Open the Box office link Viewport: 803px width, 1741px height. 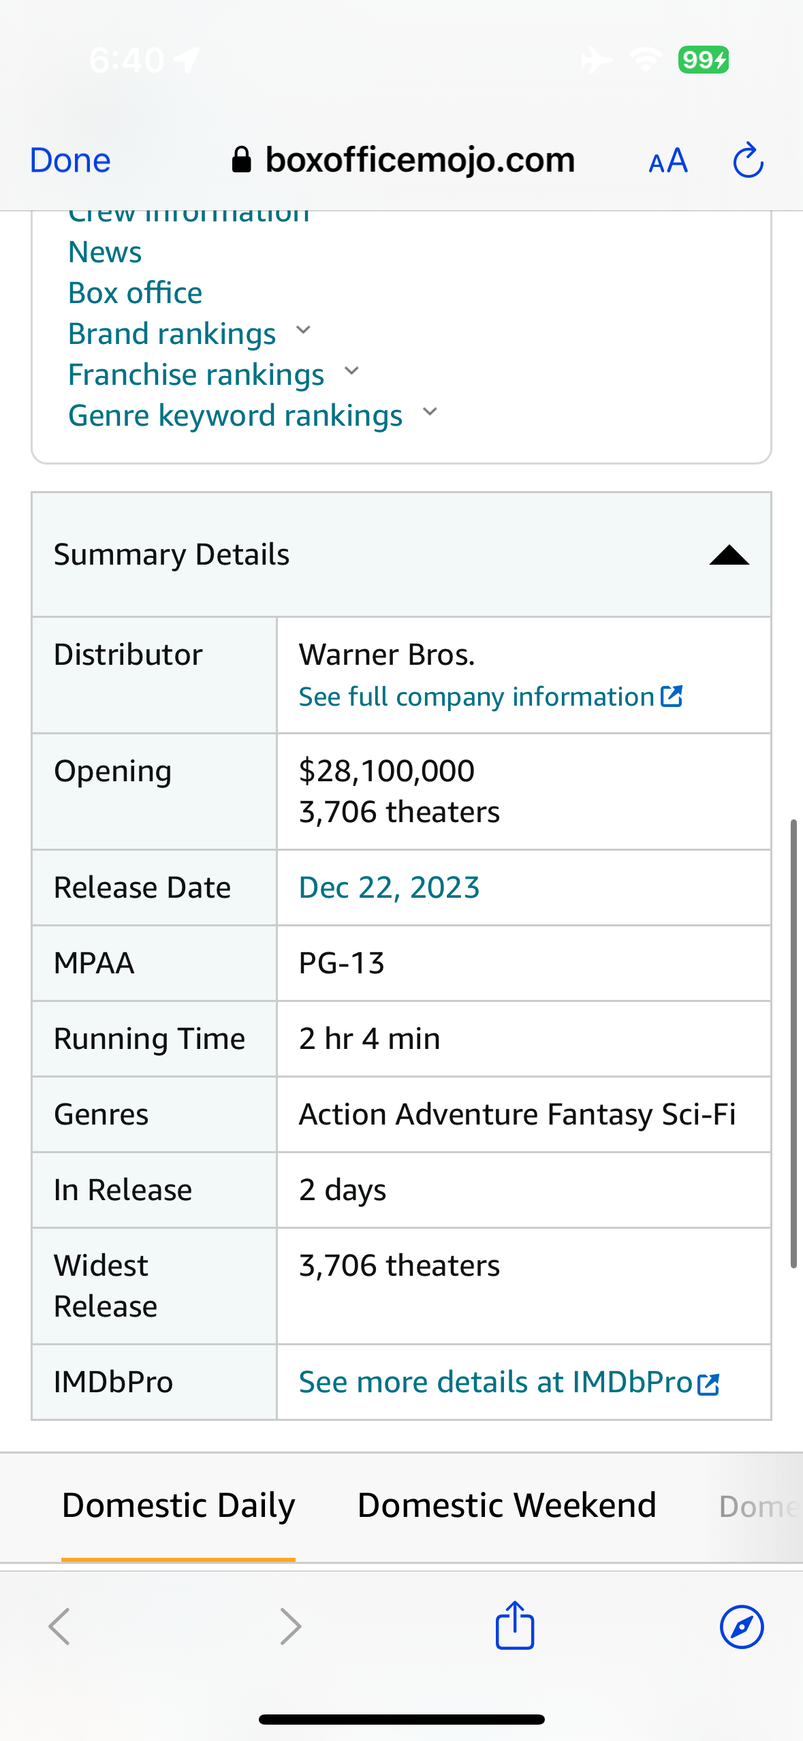coord(135,293)
